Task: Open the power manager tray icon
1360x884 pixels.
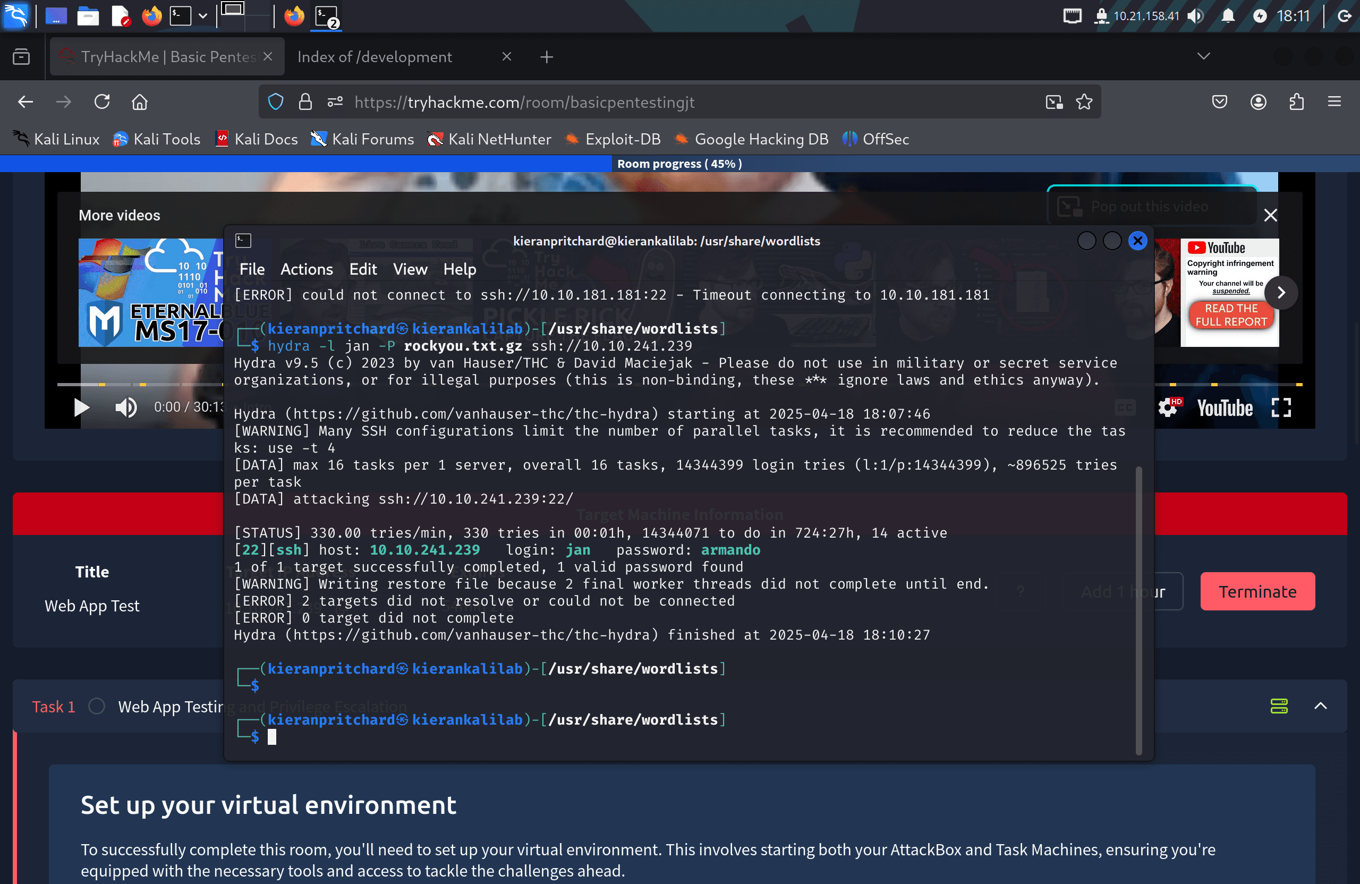Action: [1260, 16]
